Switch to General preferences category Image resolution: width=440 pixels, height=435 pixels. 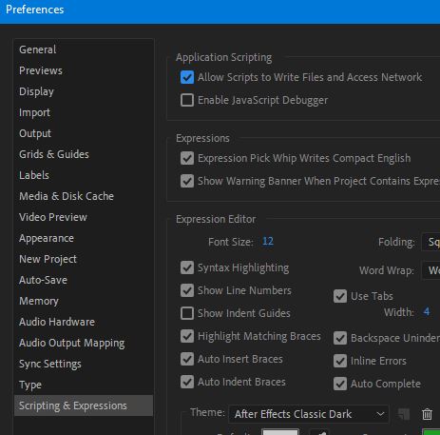pos(37,49)
